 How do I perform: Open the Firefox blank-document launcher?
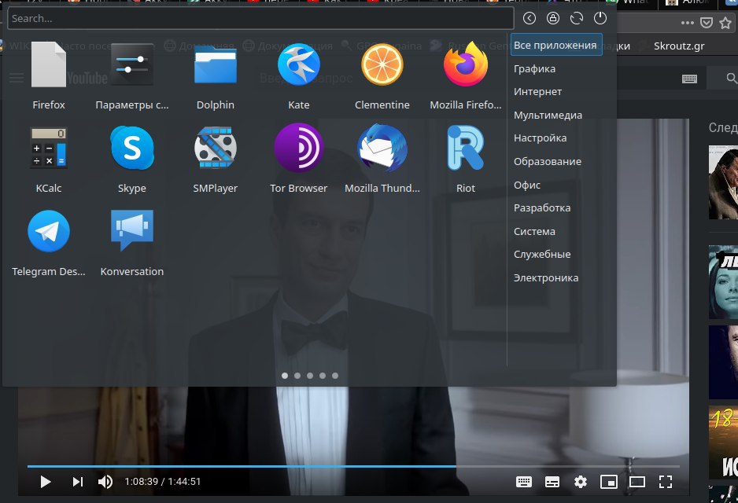pos(49,64)
